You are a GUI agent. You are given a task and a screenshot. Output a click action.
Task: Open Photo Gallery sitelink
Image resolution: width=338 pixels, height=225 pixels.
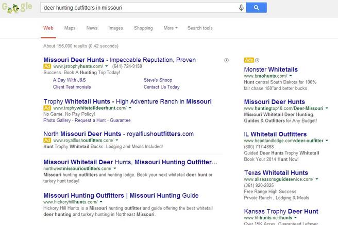(x=57, y=120)
